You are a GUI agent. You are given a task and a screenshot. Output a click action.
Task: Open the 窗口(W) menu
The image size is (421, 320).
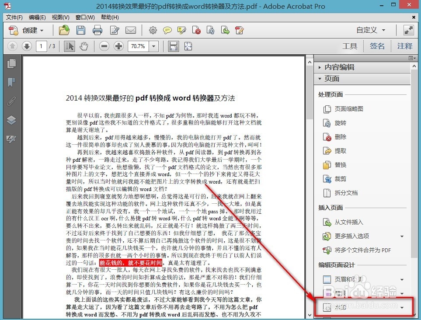pyautogui.click(x=85, y=17)
